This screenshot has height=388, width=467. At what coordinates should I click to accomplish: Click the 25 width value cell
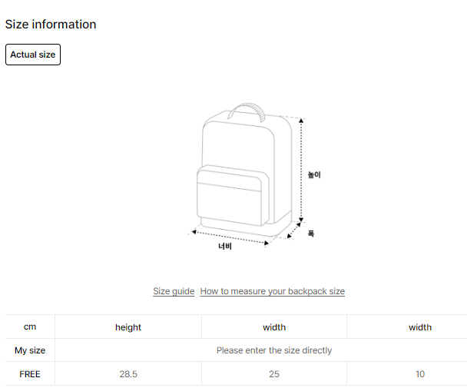pyautogui.click(x=274, y=374)
